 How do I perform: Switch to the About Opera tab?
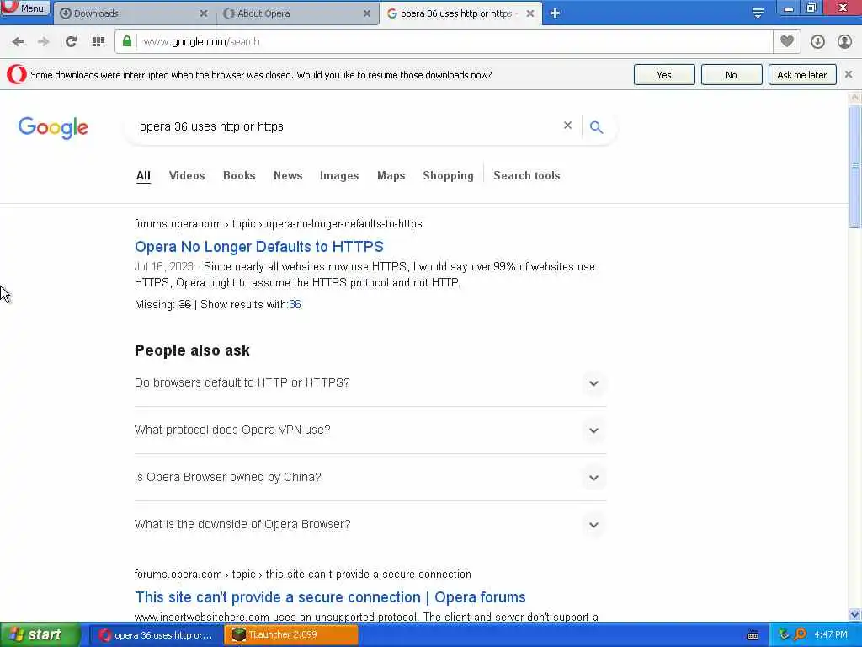point(297,13)
